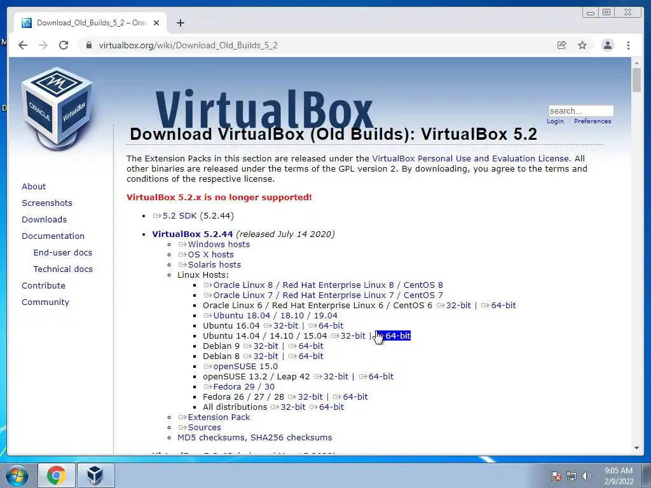Open Windows Start button
Image resolution: width=651 pixels, height=488 pixels.
pyautogui.click(x=17, y=475)
